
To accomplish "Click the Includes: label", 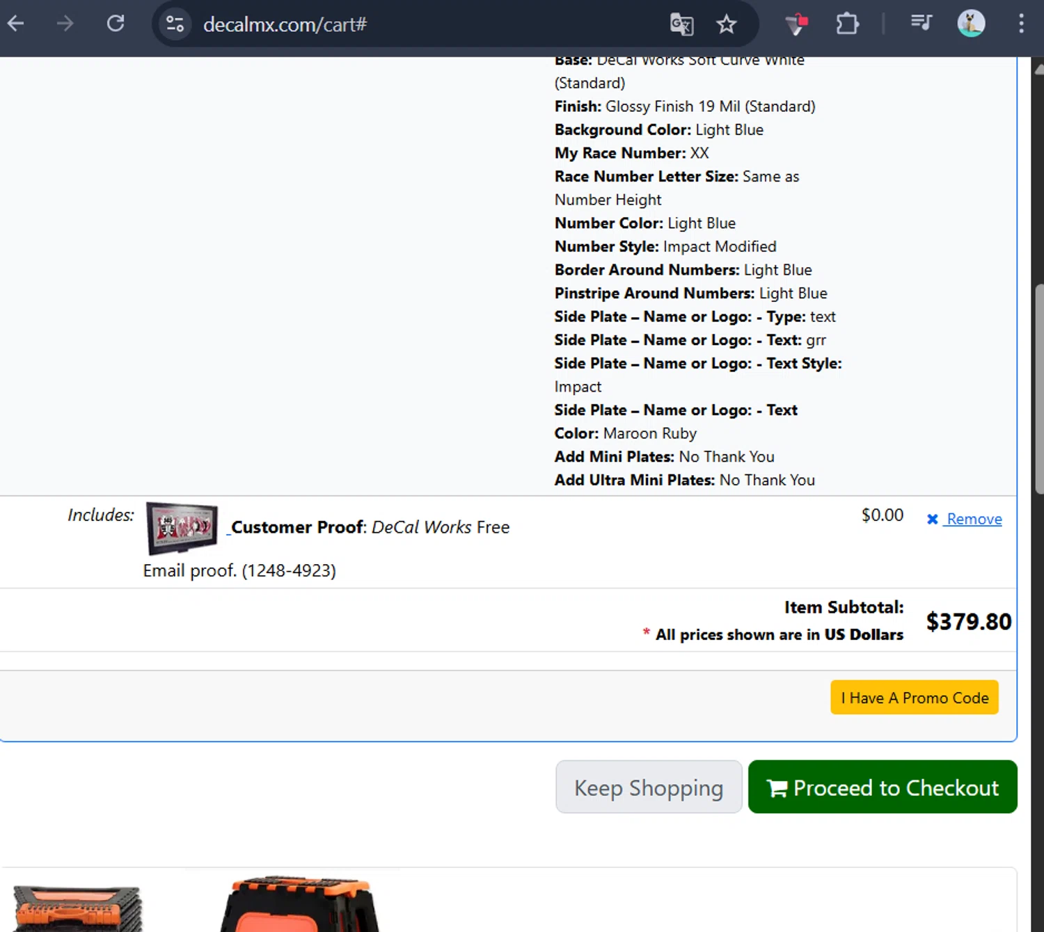I will (101, 515).
